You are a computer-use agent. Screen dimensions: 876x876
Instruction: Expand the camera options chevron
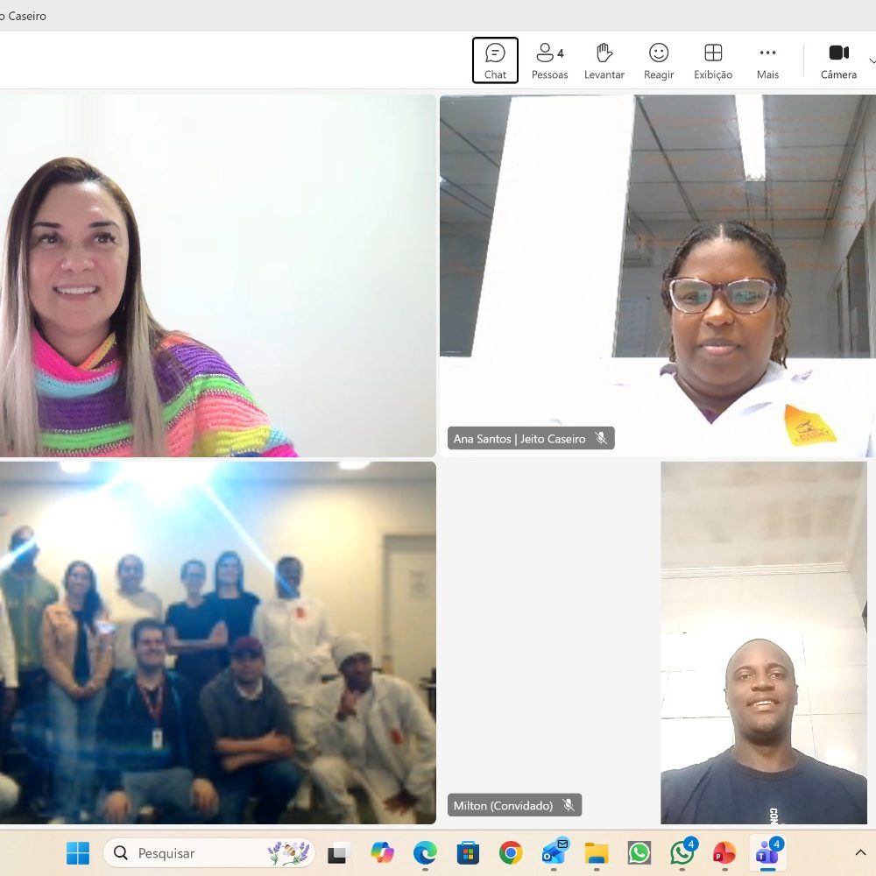(872, 60)
